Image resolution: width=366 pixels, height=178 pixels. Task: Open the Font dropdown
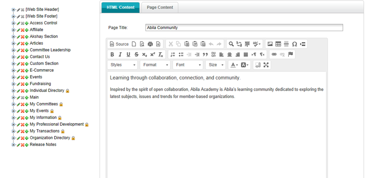[x=188, y=65]
